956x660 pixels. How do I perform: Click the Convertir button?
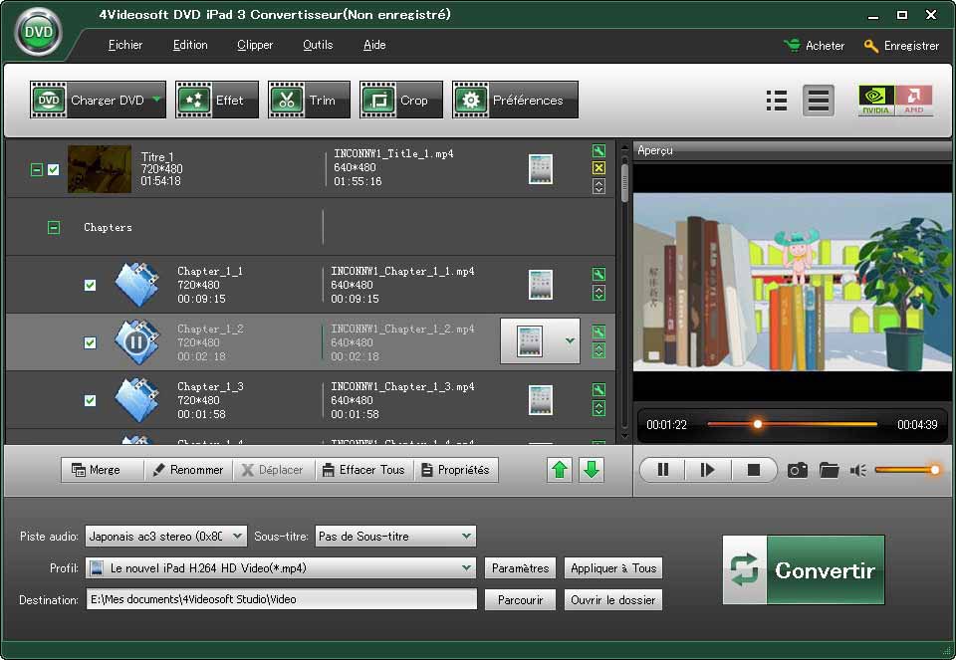click(803, 570)
